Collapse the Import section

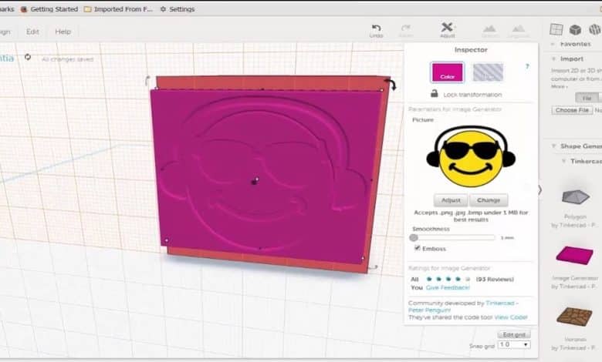553,59
